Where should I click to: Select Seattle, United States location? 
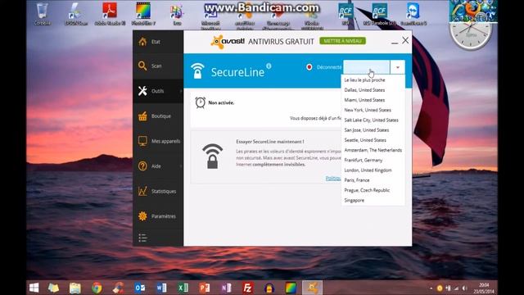tap(373, 140)
